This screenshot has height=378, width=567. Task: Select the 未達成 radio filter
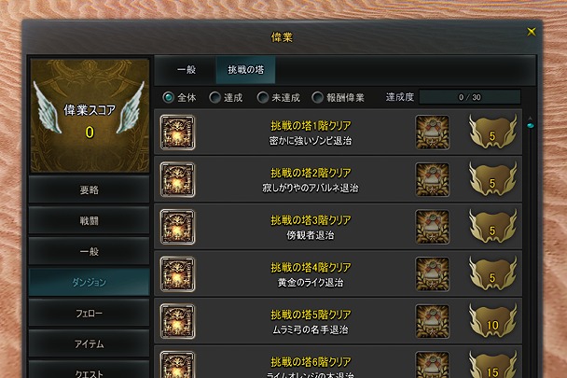[x=263, y=97]
